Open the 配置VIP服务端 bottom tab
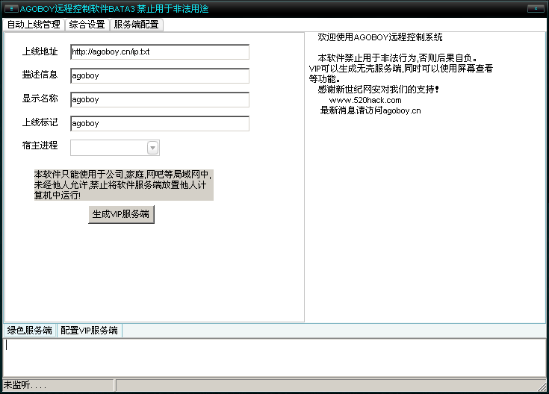The width and height of the screenshot is (549, 394). pyautogui.click(x=89, y=331)
